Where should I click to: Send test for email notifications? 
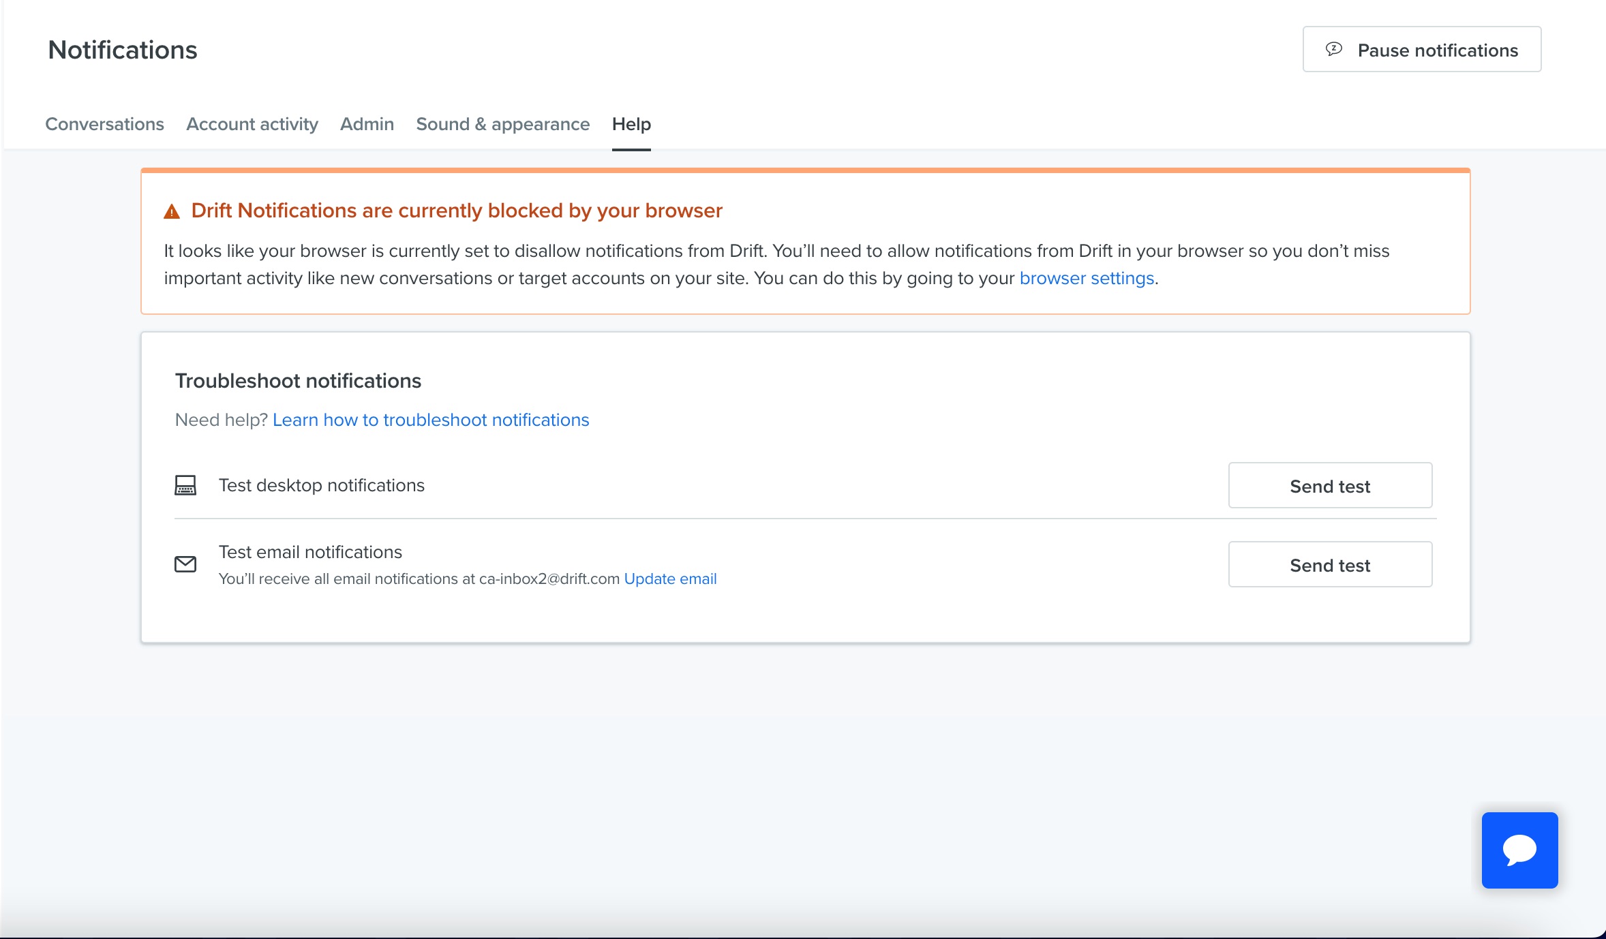tap(1330, 565)
